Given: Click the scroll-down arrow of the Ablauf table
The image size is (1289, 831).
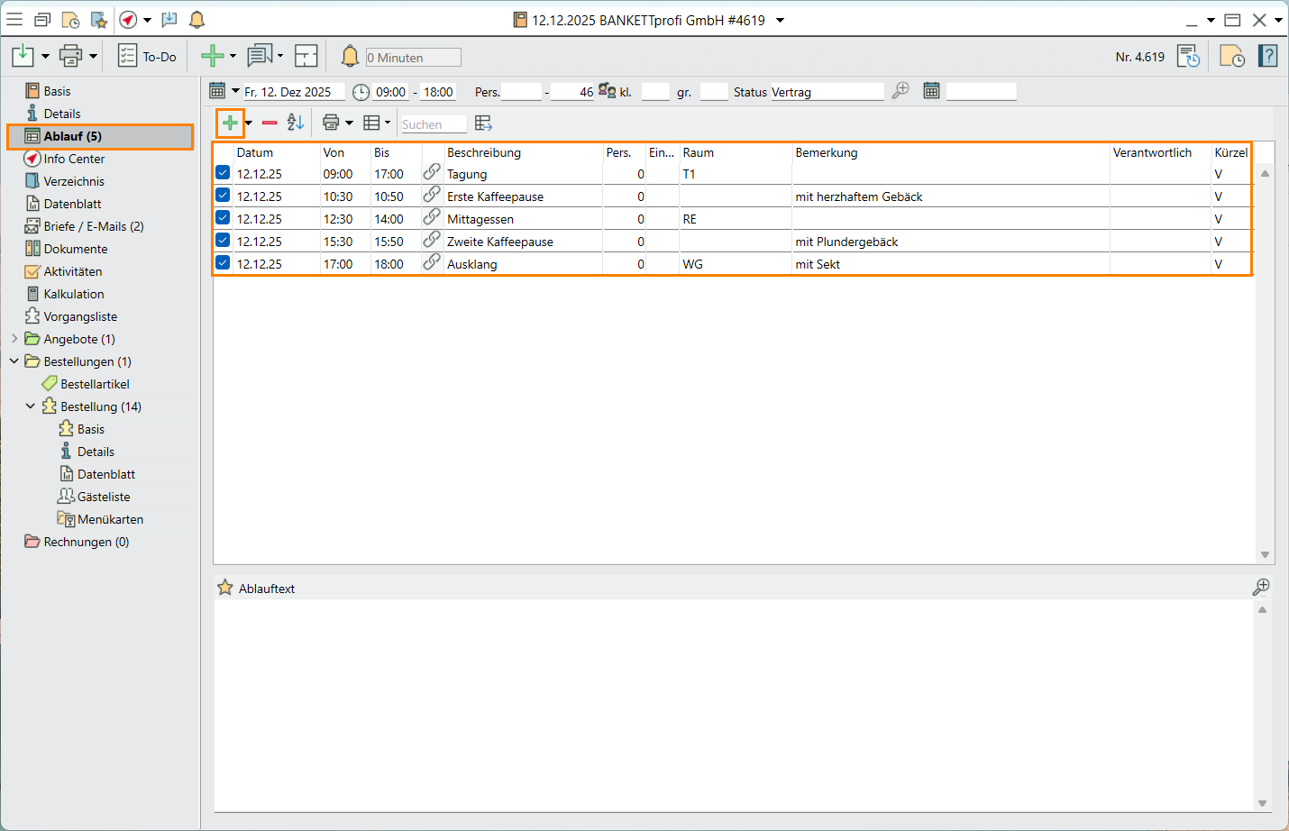Looking at the screenshot, I should 1265,555.
